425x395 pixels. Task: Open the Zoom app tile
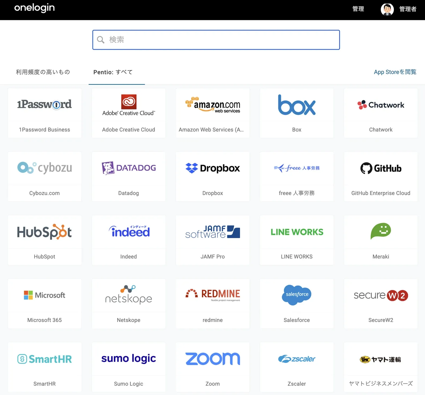(213, 367)
